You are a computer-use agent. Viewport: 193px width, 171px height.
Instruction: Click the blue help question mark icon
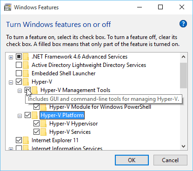click(x=183, y=24)
